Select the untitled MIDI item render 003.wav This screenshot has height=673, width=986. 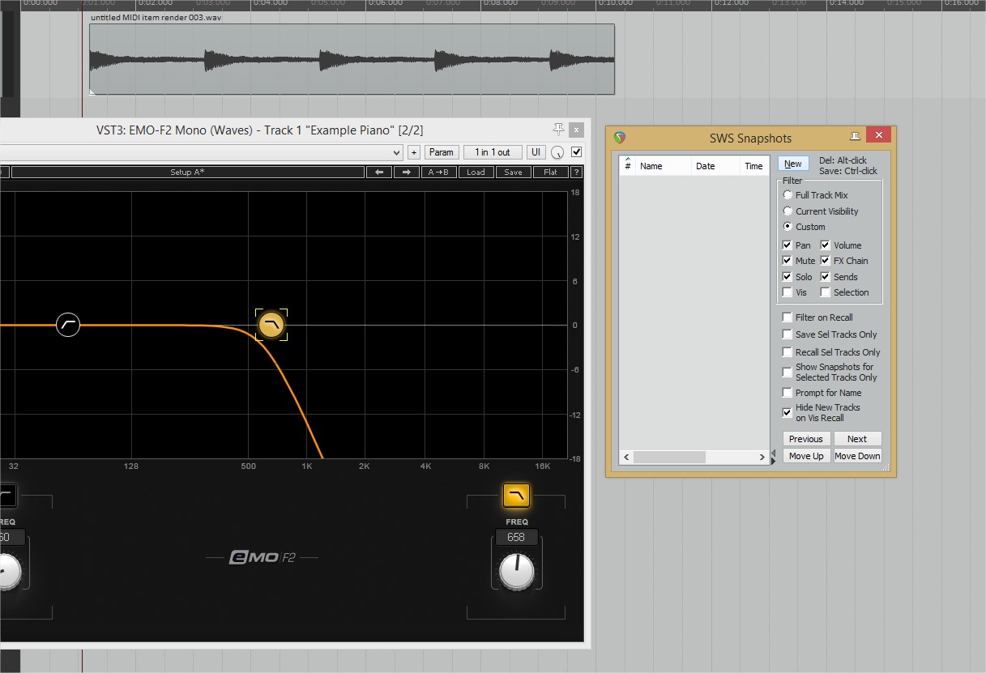coord(352,59)
